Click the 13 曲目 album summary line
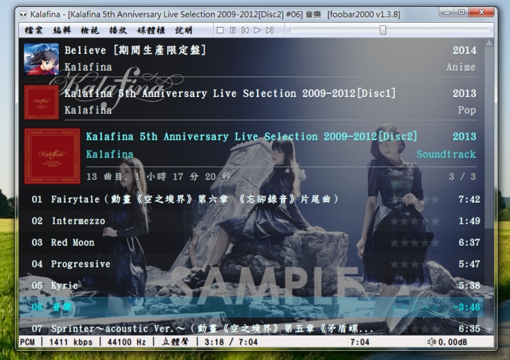 (159, 176)
